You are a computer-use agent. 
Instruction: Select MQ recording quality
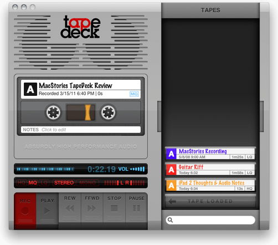click(x=33, y=183)
